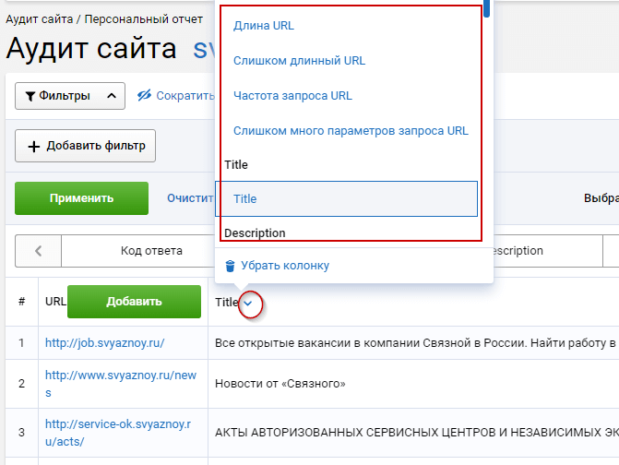Image resolution: width=619 pixels, height=465 pixels.
Task: Click the Сократить link with eye icon
Action: point(176,96)
